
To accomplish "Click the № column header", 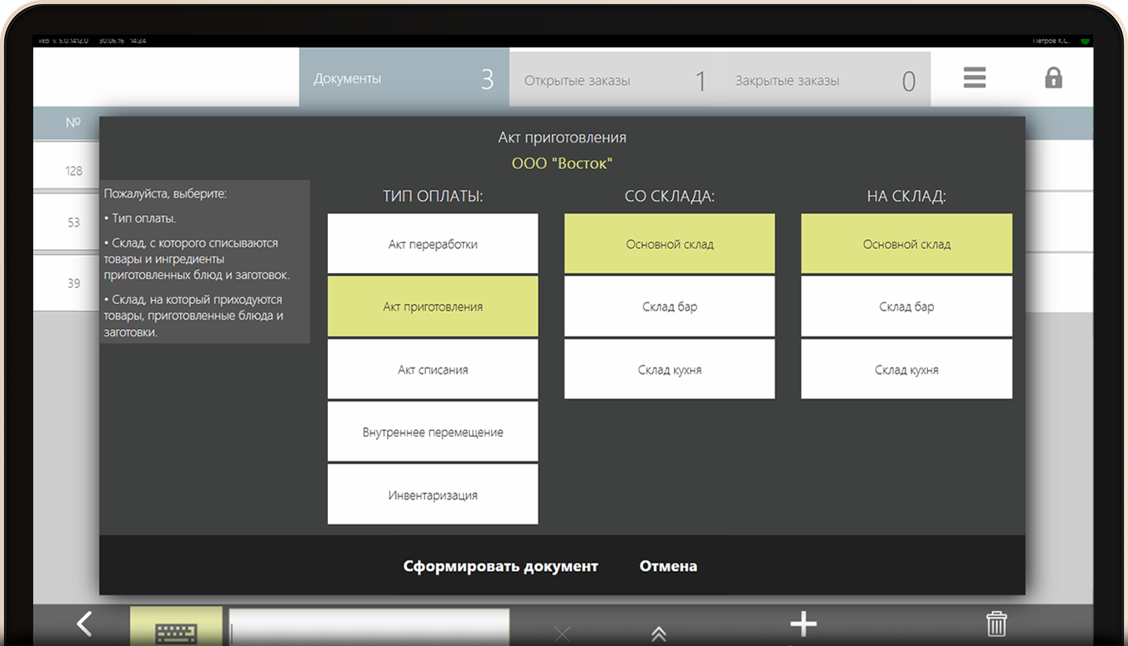I will 73,122.
